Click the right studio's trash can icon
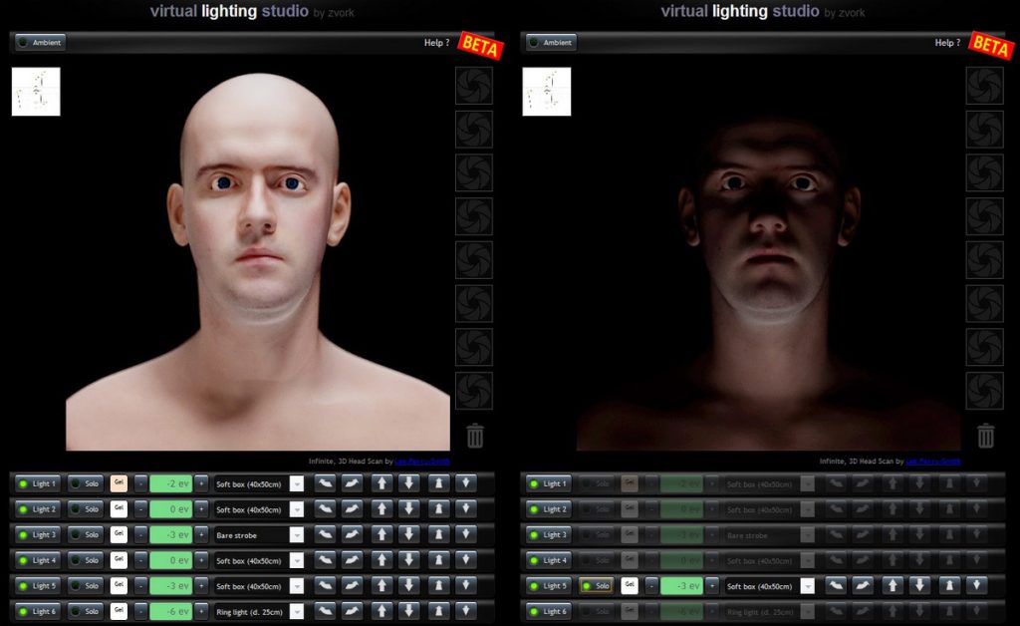The image size is (1020, 626). coord(985,436)
